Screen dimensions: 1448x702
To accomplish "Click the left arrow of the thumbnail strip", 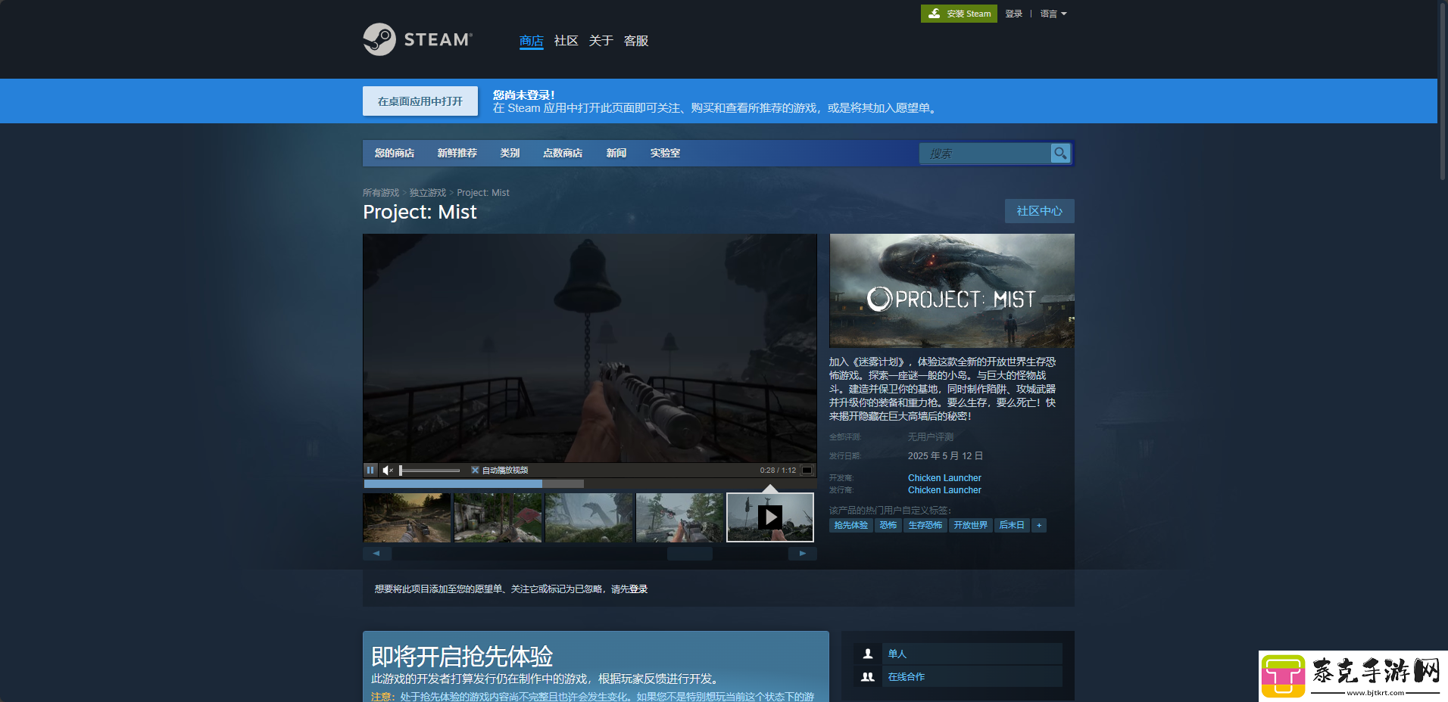I will point(376,553).
